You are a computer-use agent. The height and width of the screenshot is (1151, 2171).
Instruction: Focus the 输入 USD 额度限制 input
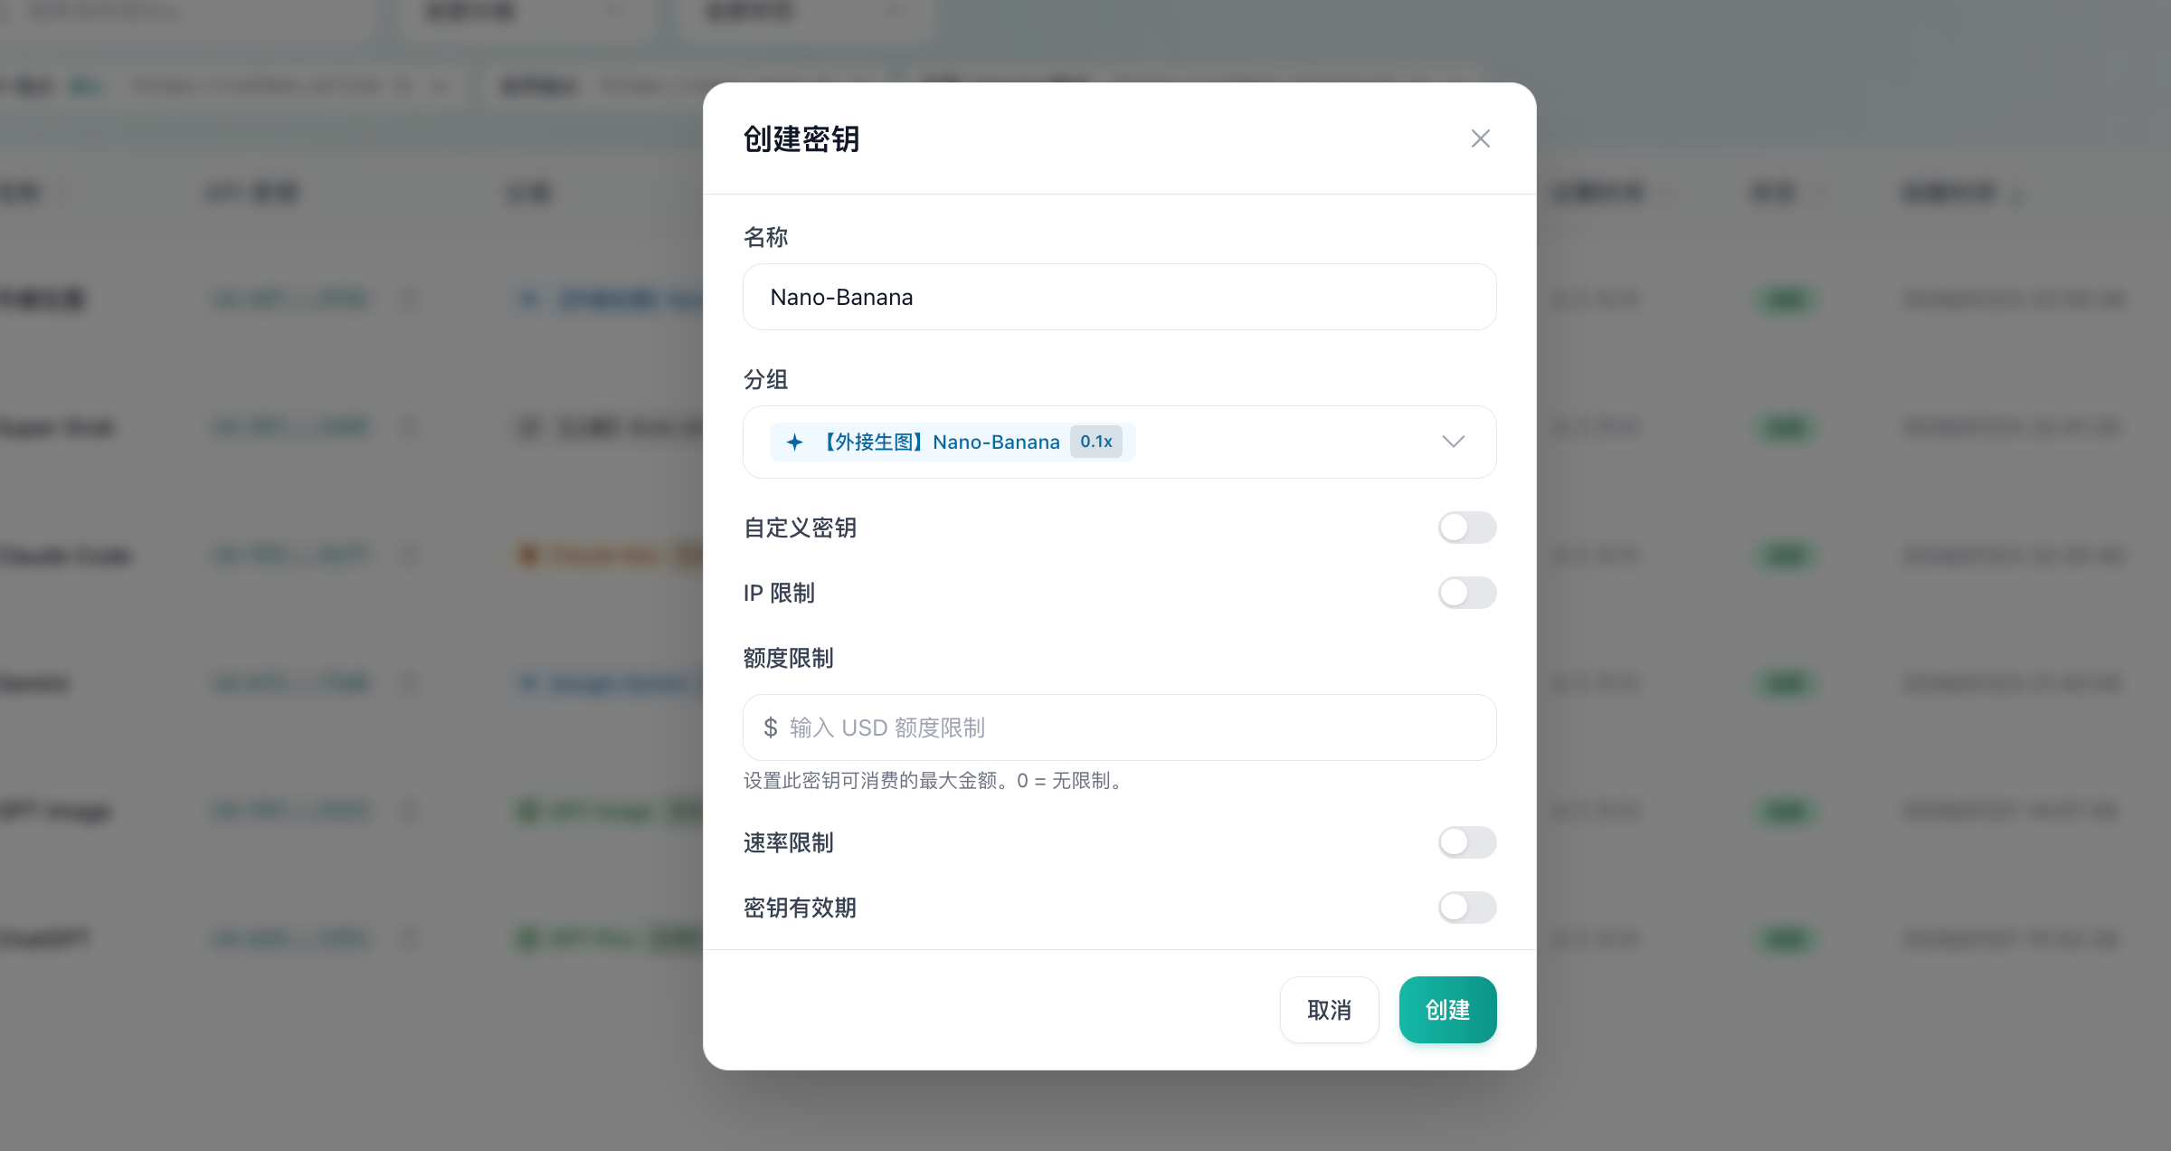click(1119, 728)
